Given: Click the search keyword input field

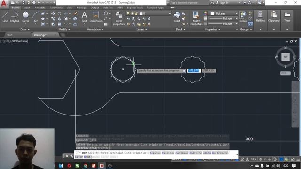Looking at the screenshot, I should pyautogui.click(x=189, y=3).
